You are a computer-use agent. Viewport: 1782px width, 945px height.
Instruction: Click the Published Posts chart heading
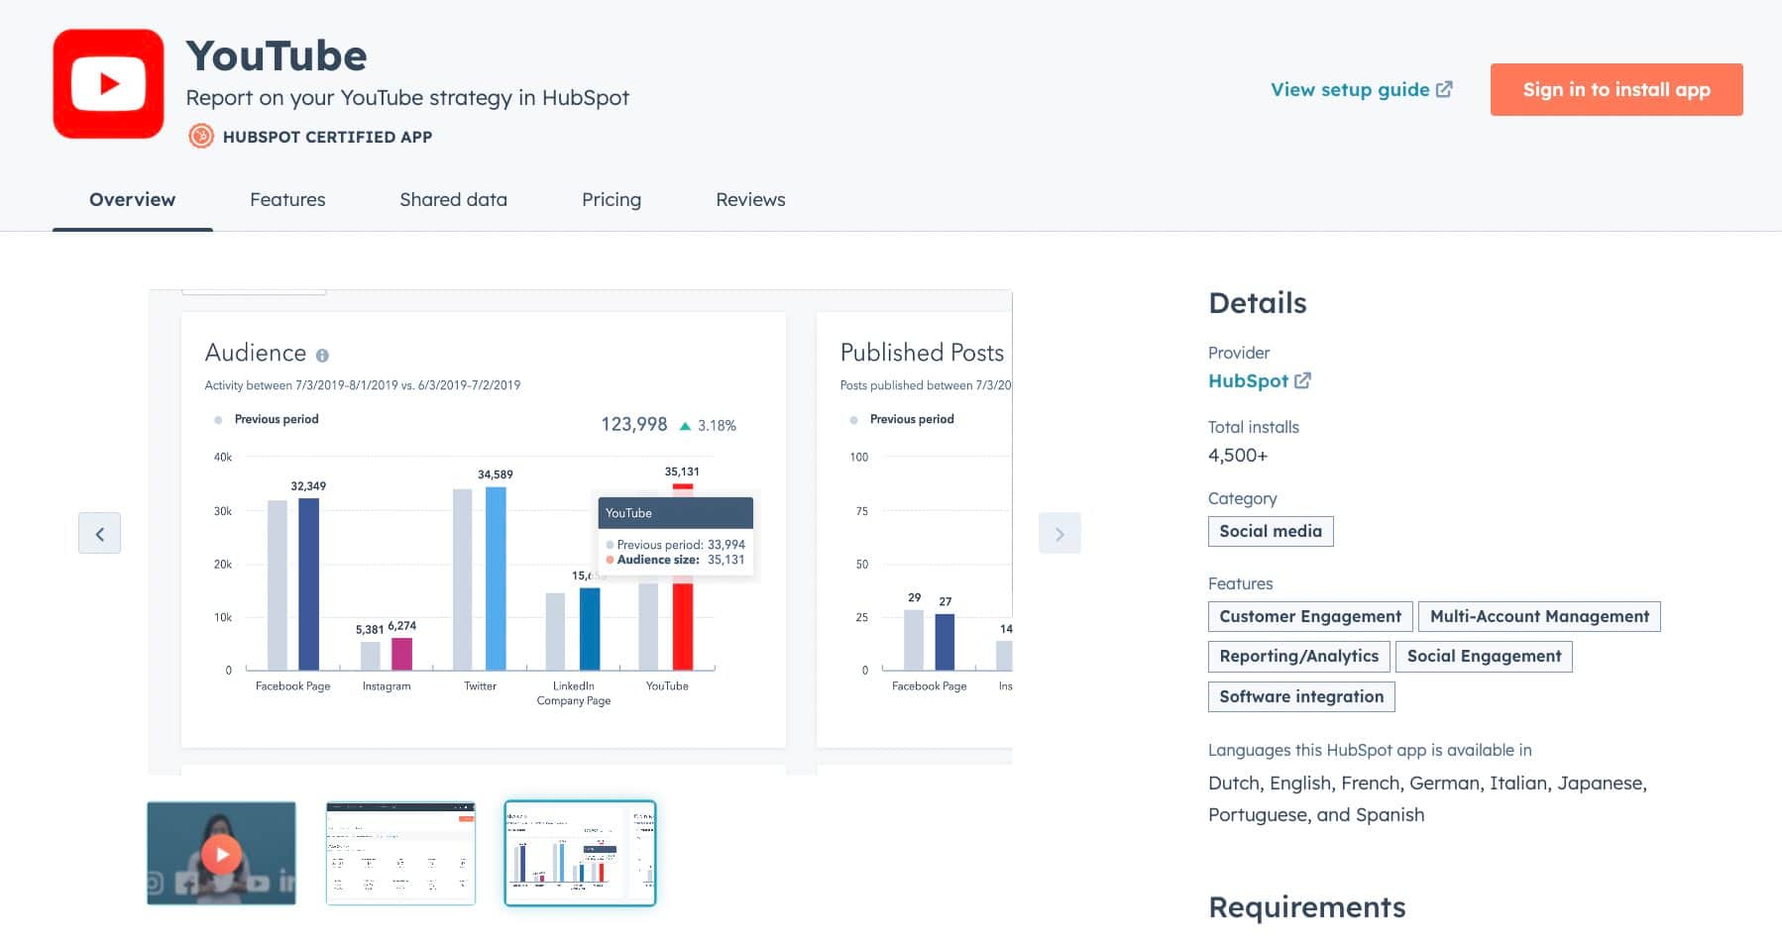click(922, 353)
